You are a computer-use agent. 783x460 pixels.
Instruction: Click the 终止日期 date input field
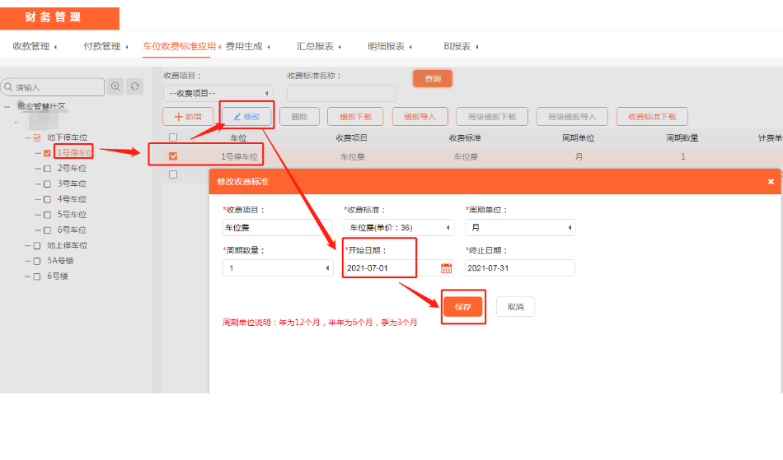pos(519,268)
